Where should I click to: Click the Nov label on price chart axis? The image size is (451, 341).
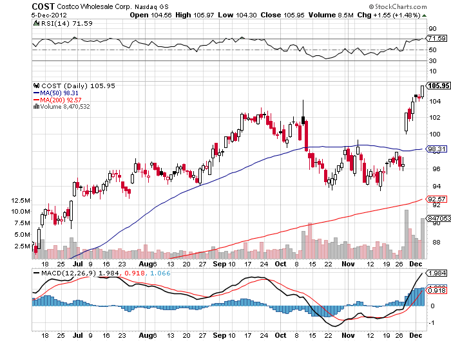tap(348, 264)
